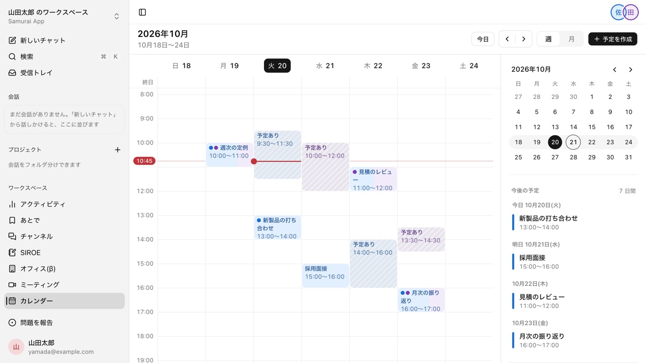Click the inbox tray icon
This screenshot has width=646, height=363.
pyautogui.click(x=13, y=73)
